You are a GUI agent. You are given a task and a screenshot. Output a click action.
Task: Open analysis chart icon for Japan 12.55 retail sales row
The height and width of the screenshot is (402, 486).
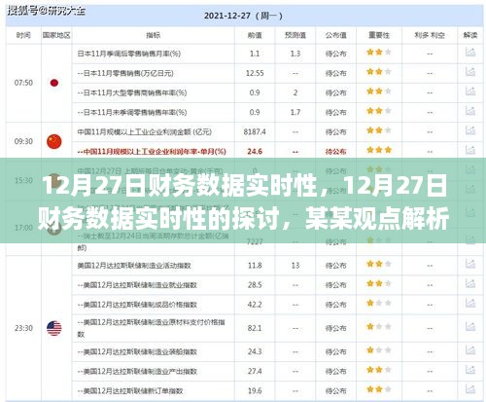click(x=470, y=72)
